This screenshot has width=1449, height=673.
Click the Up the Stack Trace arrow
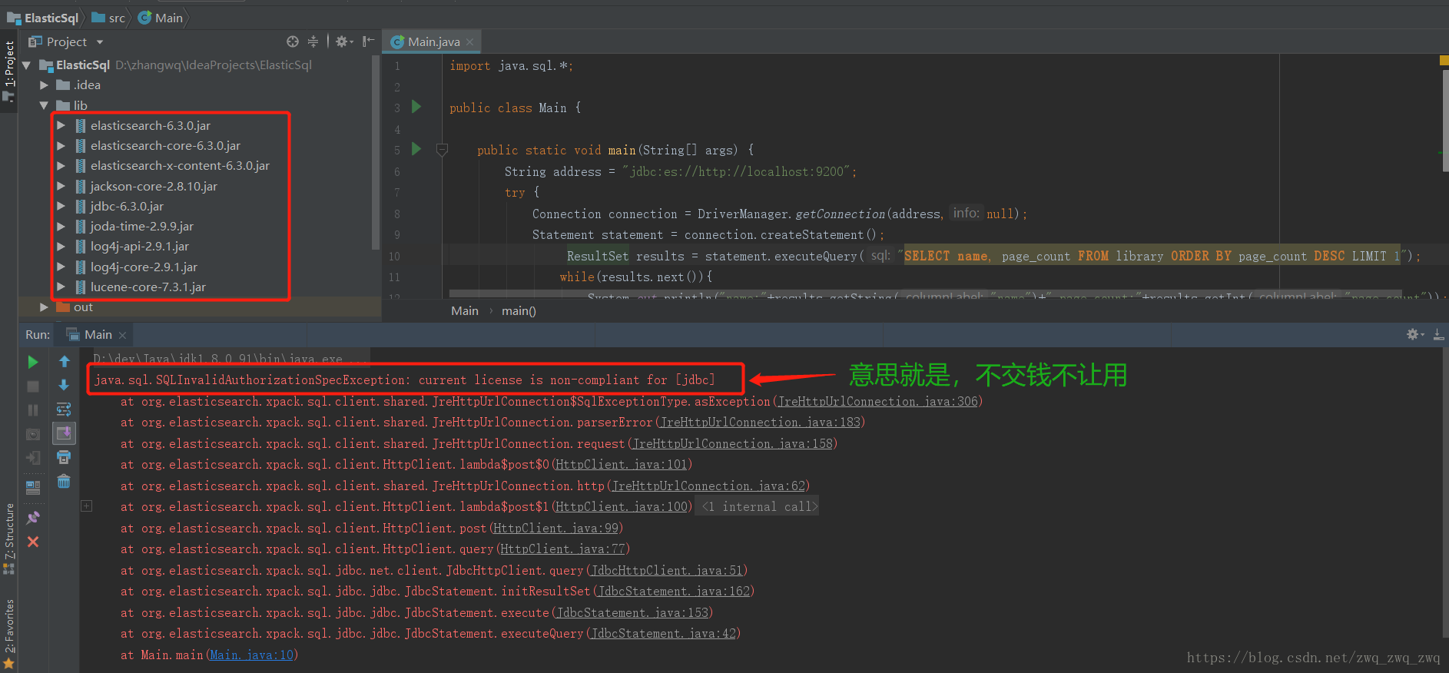pyautogui.click(x=65, y=362)
